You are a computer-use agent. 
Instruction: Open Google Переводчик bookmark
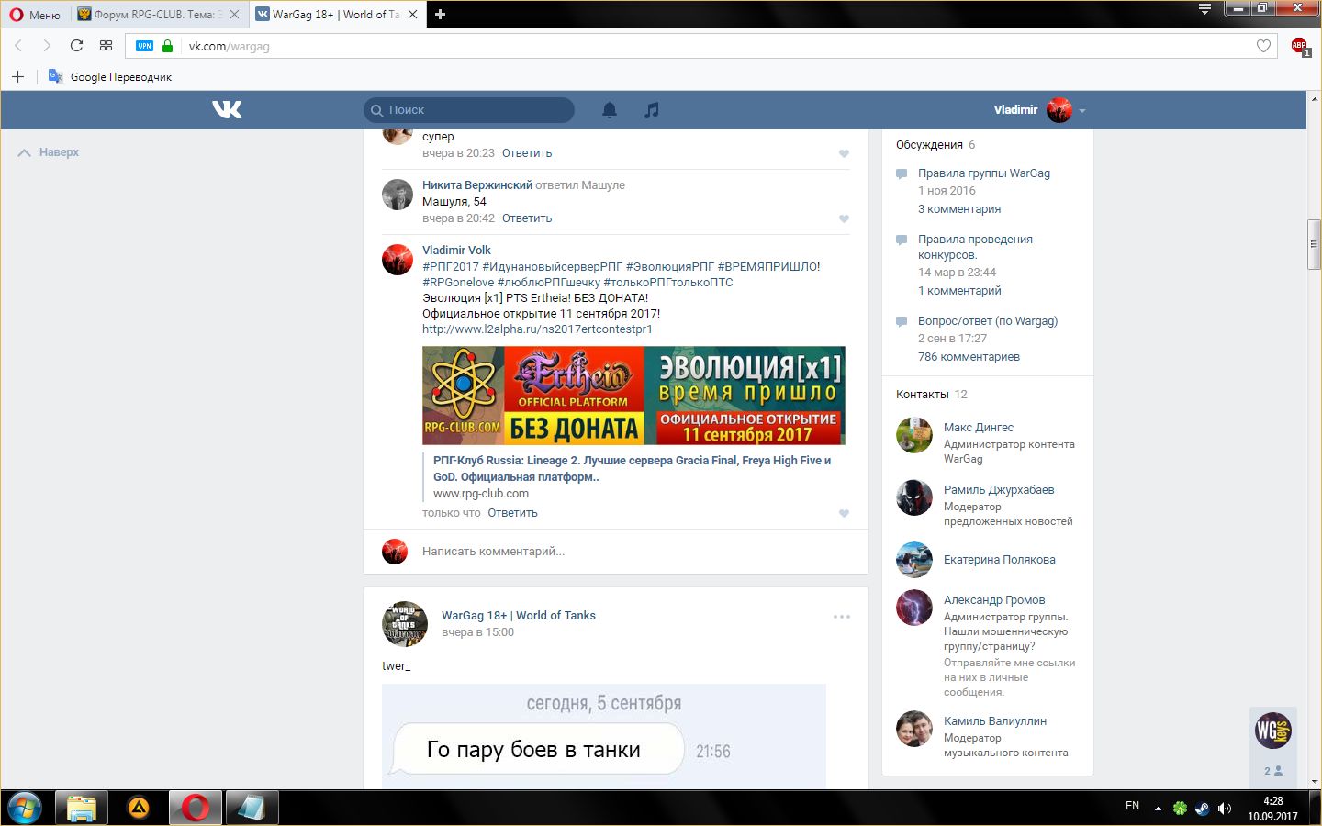click(110, 77)
